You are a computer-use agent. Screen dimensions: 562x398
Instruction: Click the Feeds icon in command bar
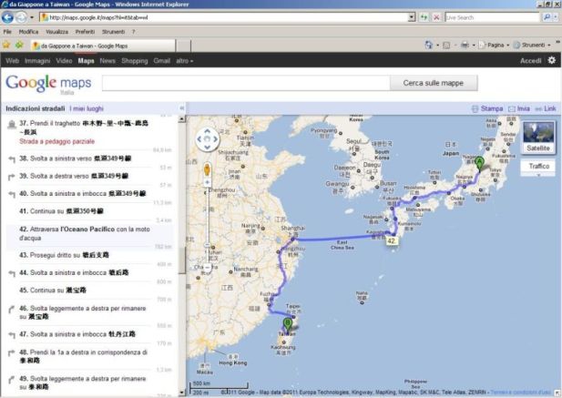pos(446,46)
